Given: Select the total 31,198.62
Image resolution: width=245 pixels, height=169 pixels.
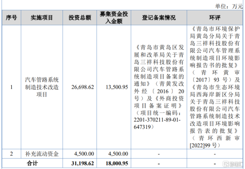Looking at the screenshot, I should coord(83,163).
